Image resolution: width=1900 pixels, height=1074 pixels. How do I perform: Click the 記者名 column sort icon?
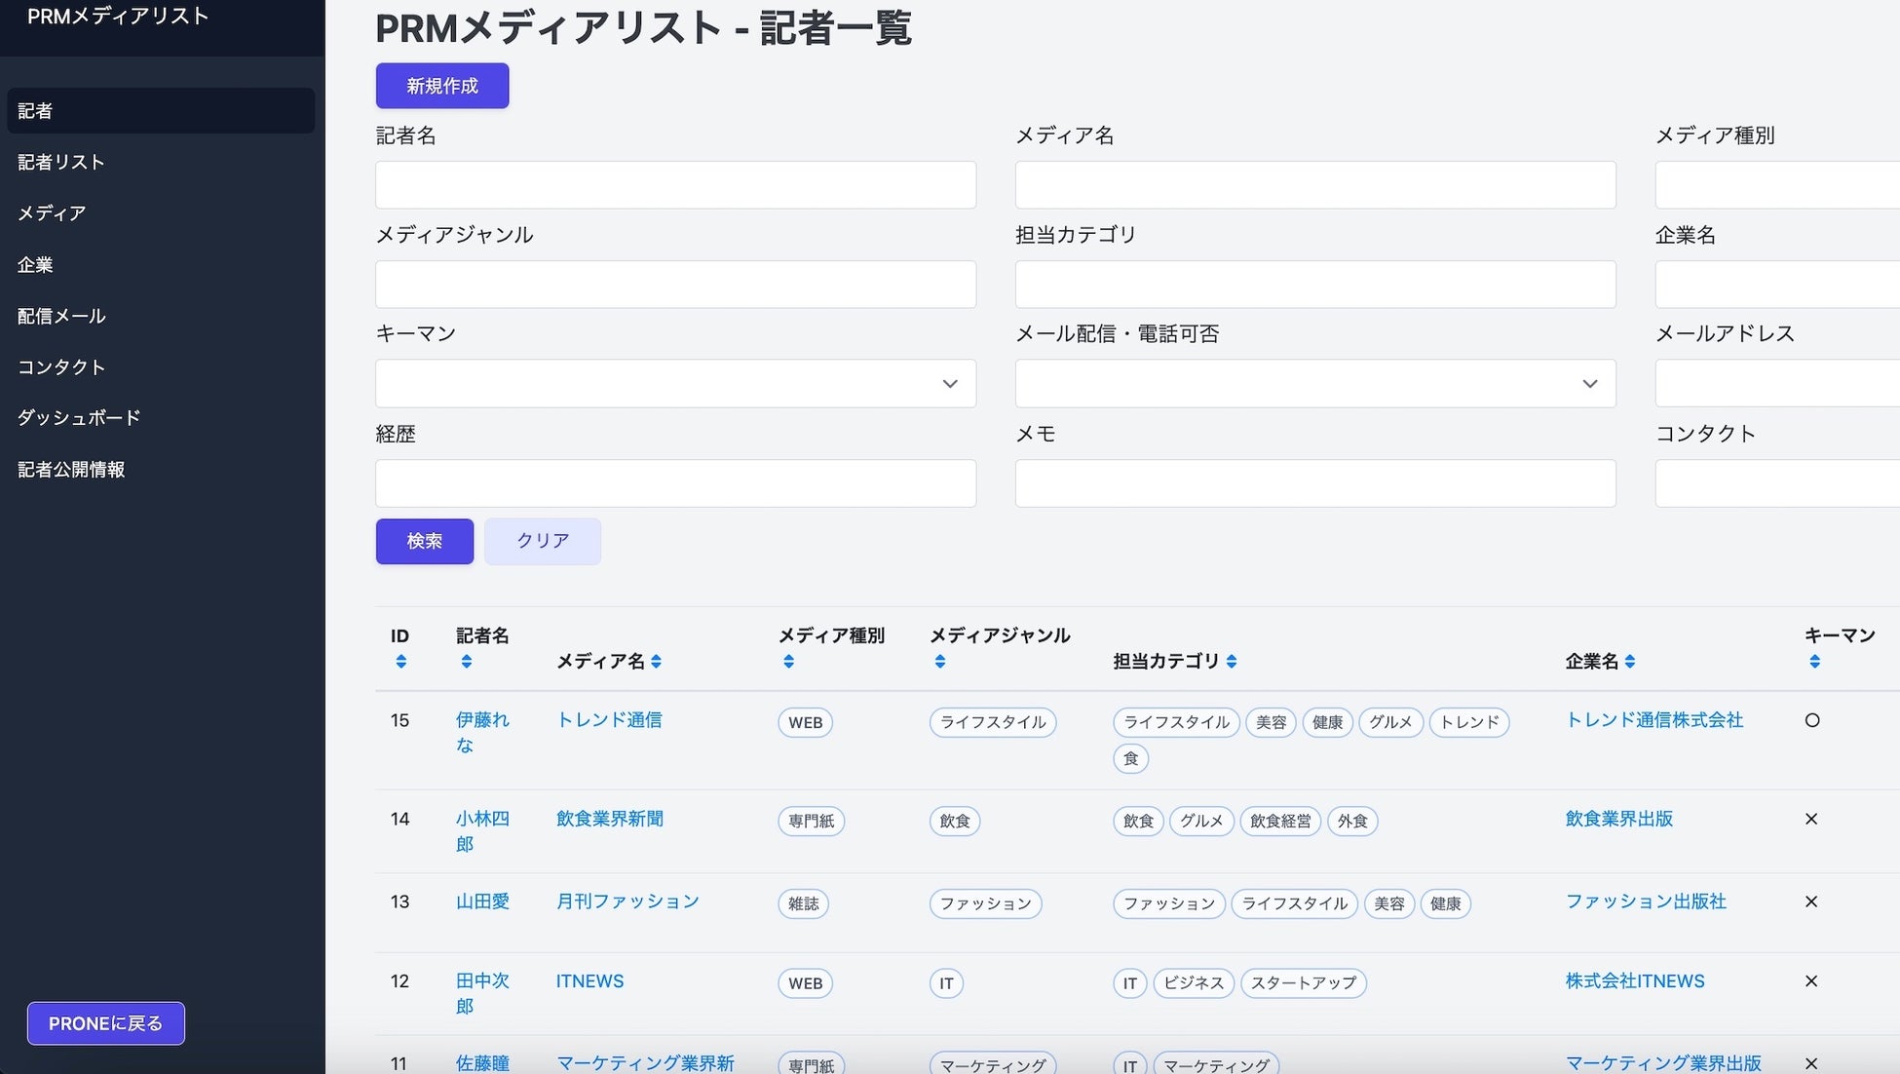coord(467,662)
